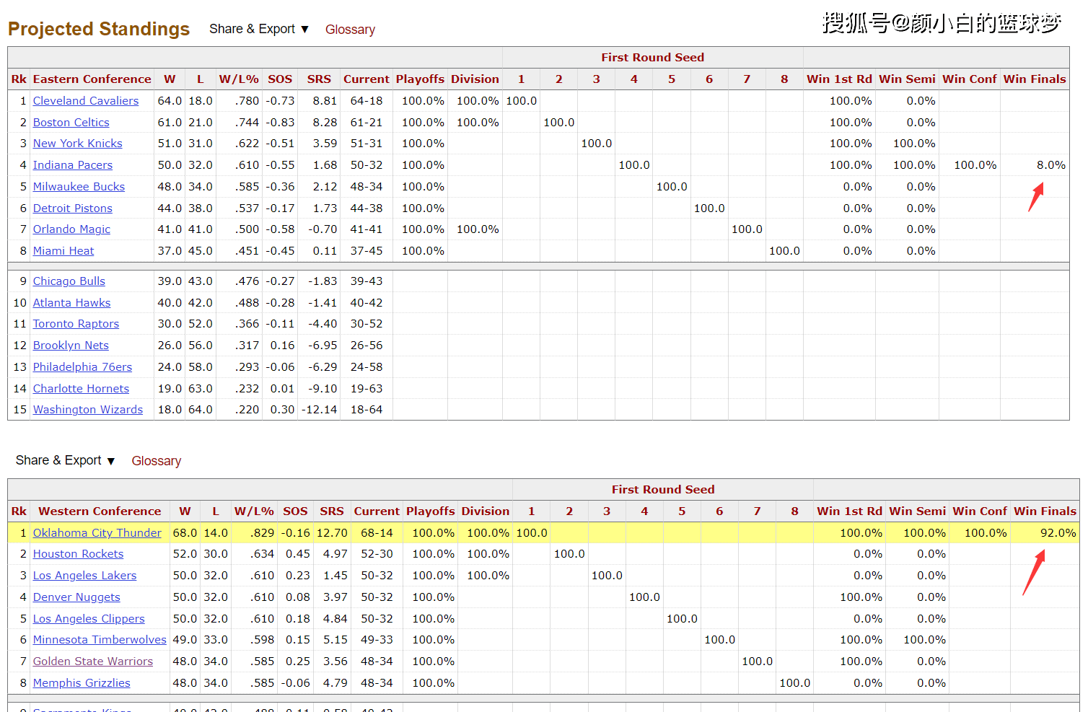Open Washington Wizards team link

pyautogui.click(x=88, y=410)
